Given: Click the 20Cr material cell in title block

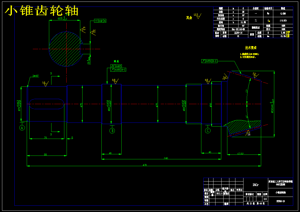Looking at the screenshot, I should (256, 185).
